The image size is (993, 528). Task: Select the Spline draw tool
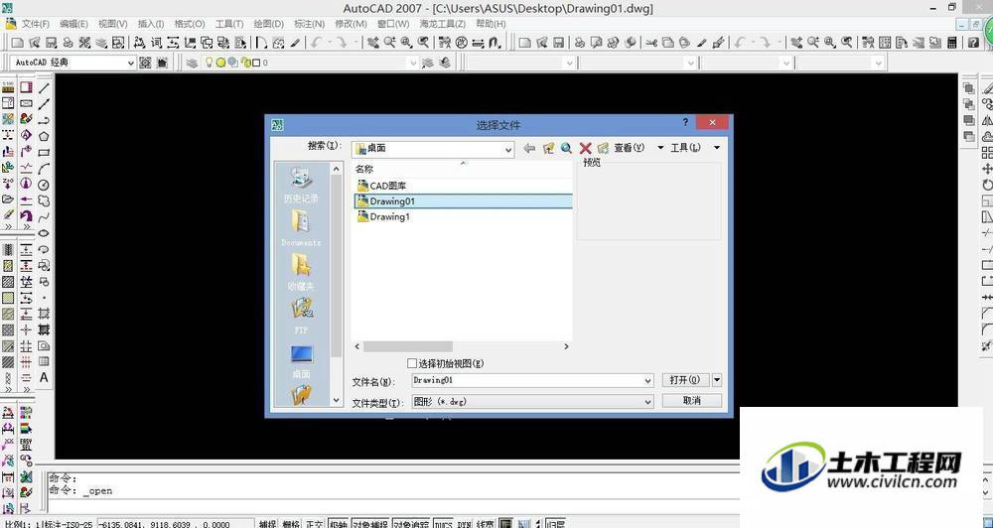(x=44, y=217)
